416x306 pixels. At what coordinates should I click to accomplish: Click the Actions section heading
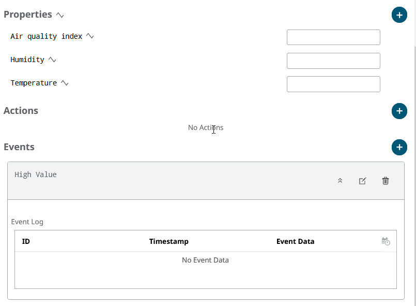pos(21,111)
